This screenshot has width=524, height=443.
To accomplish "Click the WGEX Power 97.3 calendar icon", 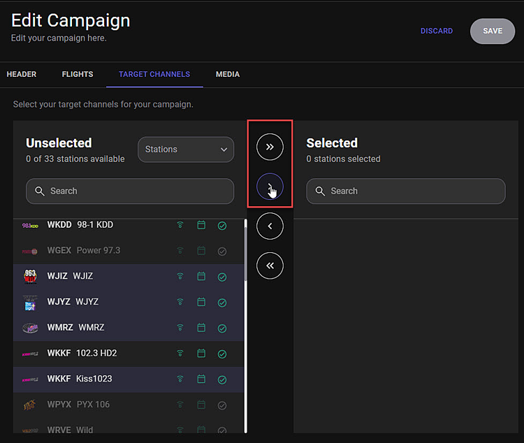I will coord(201,250).
